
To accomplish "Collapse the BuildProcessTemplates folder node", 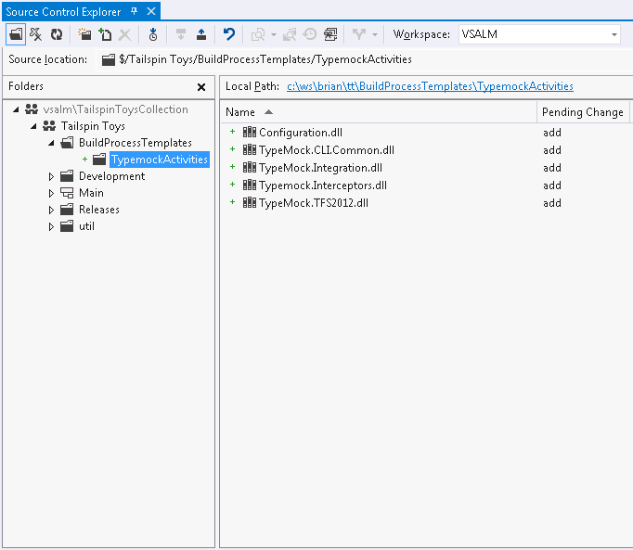I will (52, 143).
